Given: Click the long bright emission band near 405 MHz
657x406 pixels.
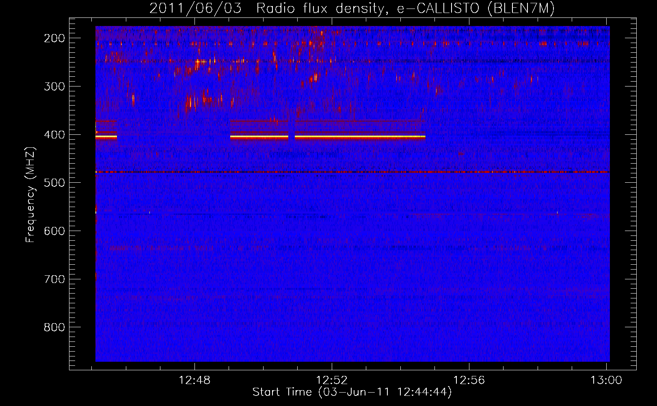Looking at the screenshot, I should (x=360, y=137).
